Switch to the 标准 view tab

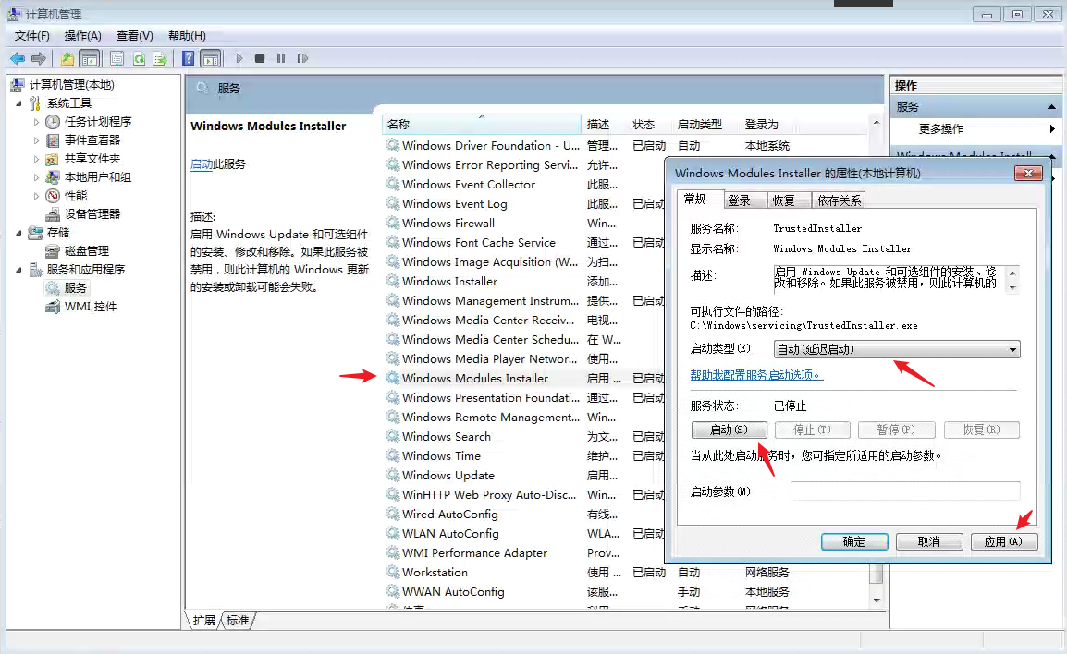(238, 620)
